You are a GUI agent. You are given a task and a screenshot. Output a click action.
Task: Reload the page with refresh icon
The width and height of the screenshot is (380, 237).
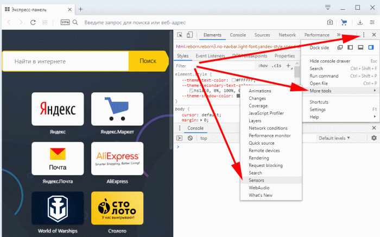(x=33, y=22)
